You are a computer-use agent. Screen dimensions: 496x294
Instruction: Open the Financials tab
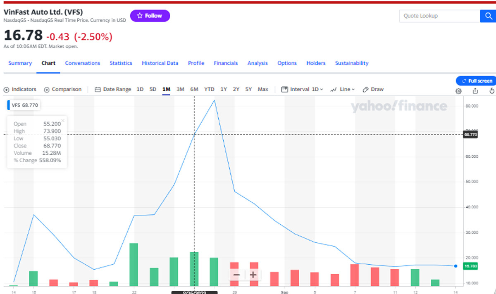[226, 63]
